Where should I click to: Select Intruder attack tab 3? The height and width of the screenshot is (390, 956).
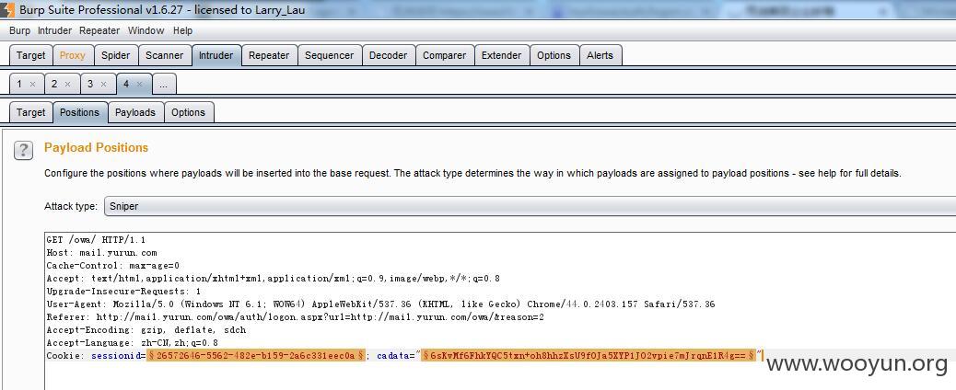coord(90,84)
